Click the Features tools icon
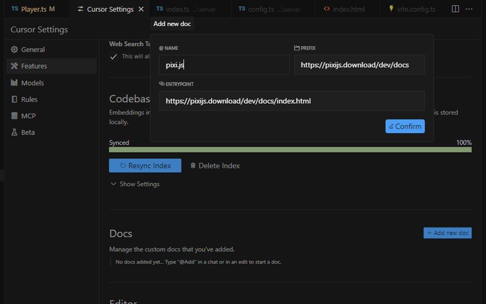The width and height of the screenshot is (486, 304). (14, 66)
